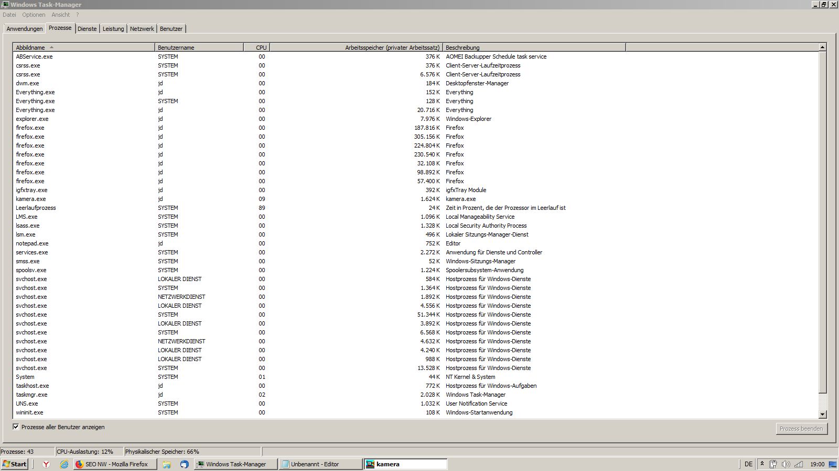
Task: Sort by the Benutzername column header
Action: tap(199, 48)
